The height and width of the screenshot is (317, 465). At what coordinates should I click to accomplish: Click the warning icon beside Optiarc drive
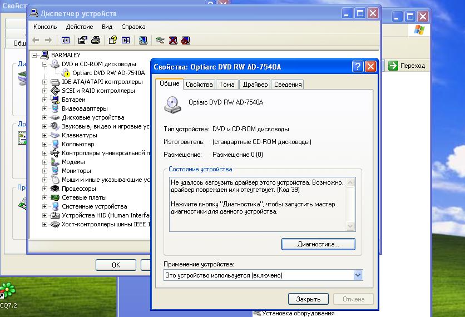[x=65, y=73]
